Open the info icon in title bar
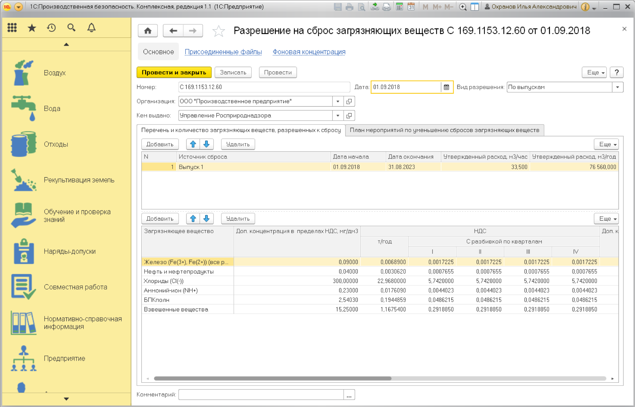 (x=585, y=7)
